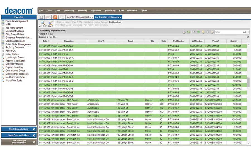The height and width of the screenshot is (153, 251).
Task: Pin the Inventory Management tab
Action: (x=90, y=17)
